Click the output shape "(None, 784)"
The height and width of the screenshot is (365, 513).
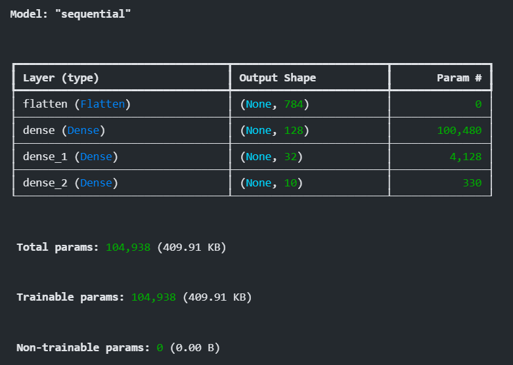tap(275, 104)
